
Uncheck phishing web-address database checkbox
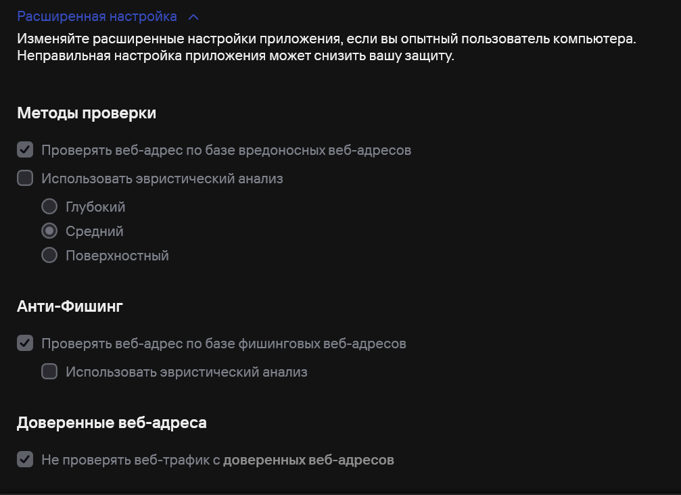click(25, 343)
